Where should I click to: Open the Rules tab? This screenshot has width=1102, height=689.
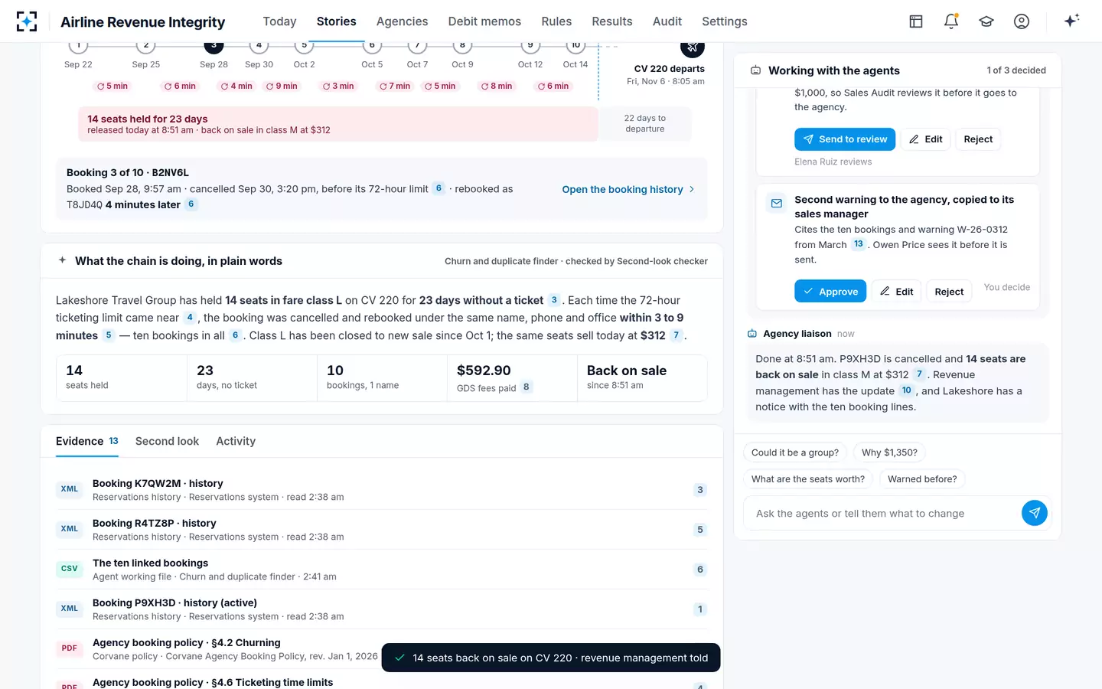[x=556, y=21]
